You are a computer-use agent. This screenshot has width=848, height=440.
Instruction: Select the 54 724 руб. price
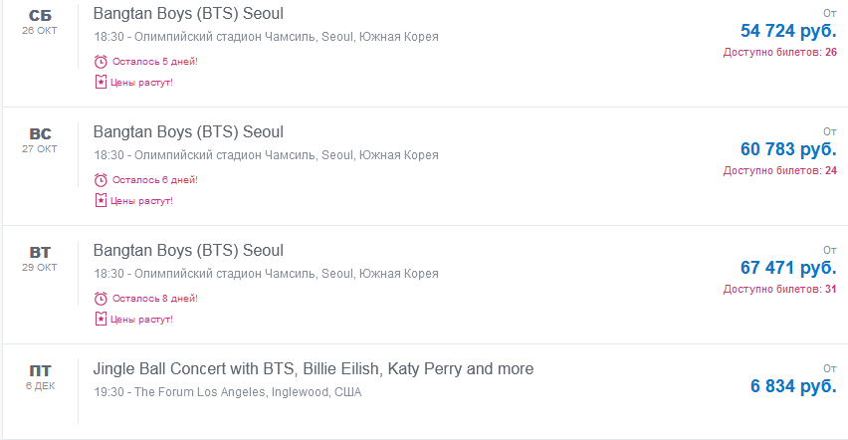[x=788, y=31]
